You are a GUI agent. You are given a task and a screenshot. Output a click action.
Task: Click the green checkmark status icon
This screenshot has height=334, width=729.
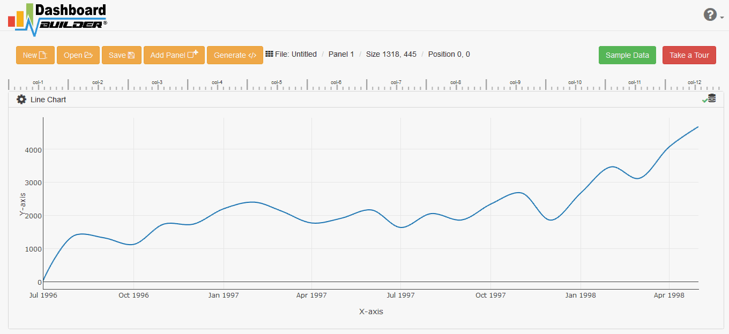(x=704, y=100)
